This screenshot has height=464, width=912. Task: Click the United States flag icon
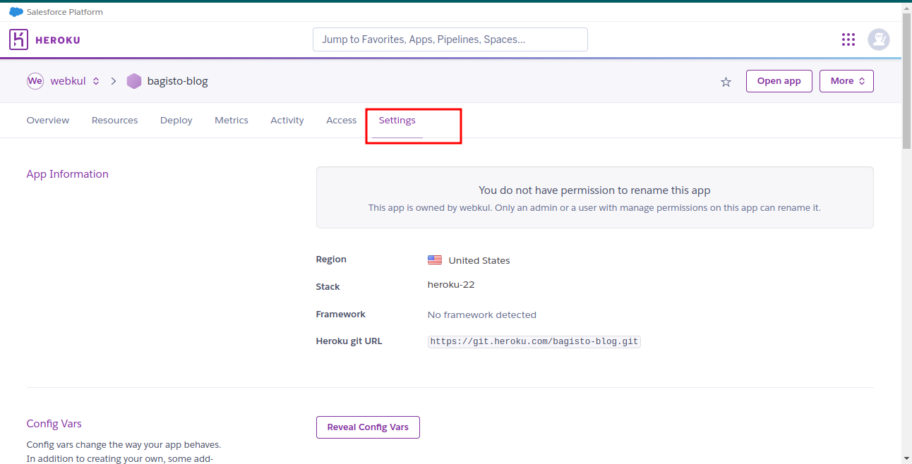(x=435, y=260)
